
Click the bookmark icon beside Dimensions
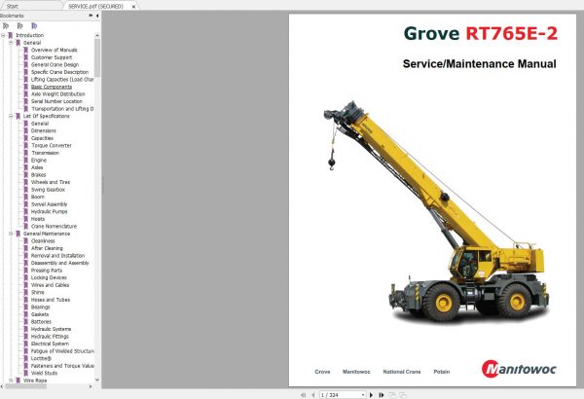[x=25, y=130]
